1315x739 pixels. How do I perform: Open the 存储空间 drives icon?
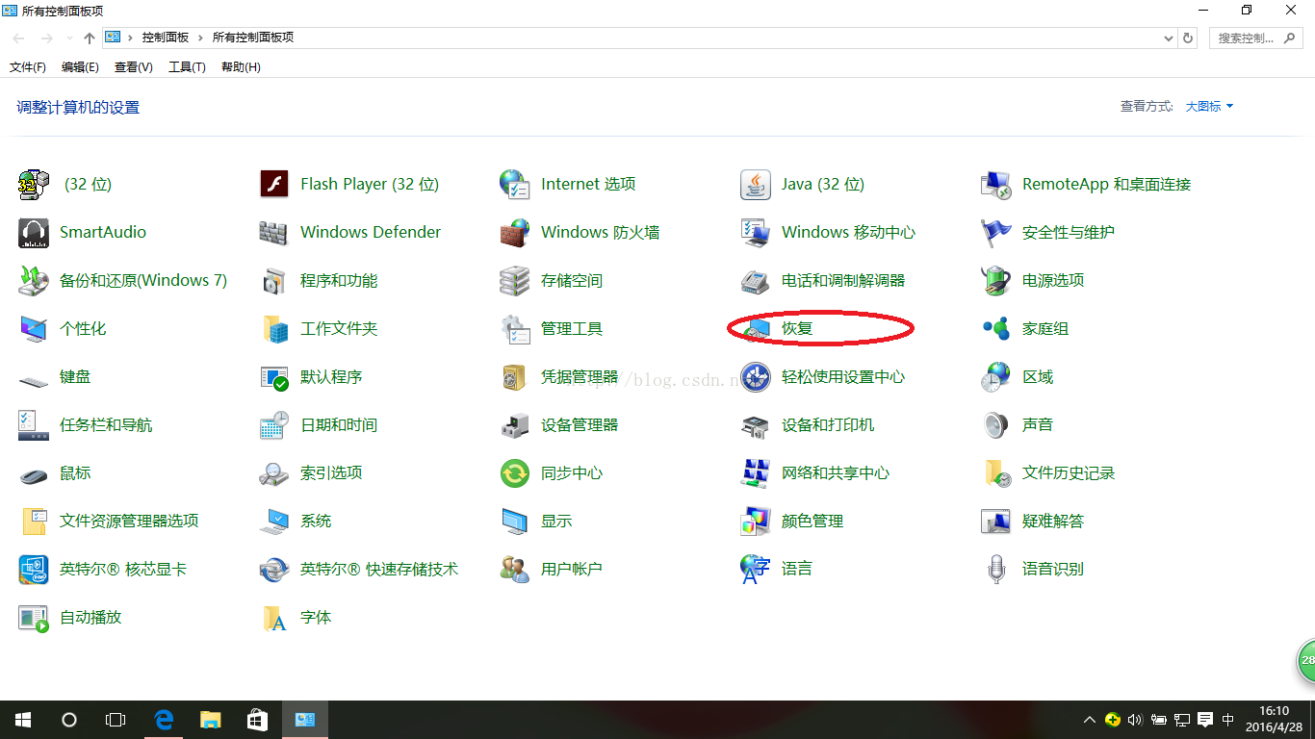pyautogui.click(x=515, y=280)
